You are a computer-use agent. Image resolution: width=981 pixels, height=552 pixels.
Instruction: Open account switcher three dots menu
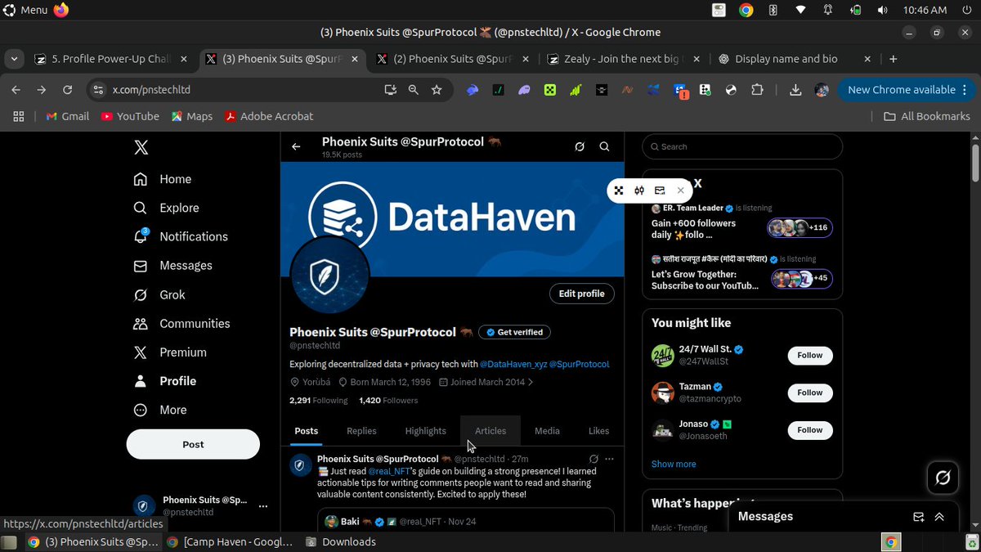(x=263, y=506)
